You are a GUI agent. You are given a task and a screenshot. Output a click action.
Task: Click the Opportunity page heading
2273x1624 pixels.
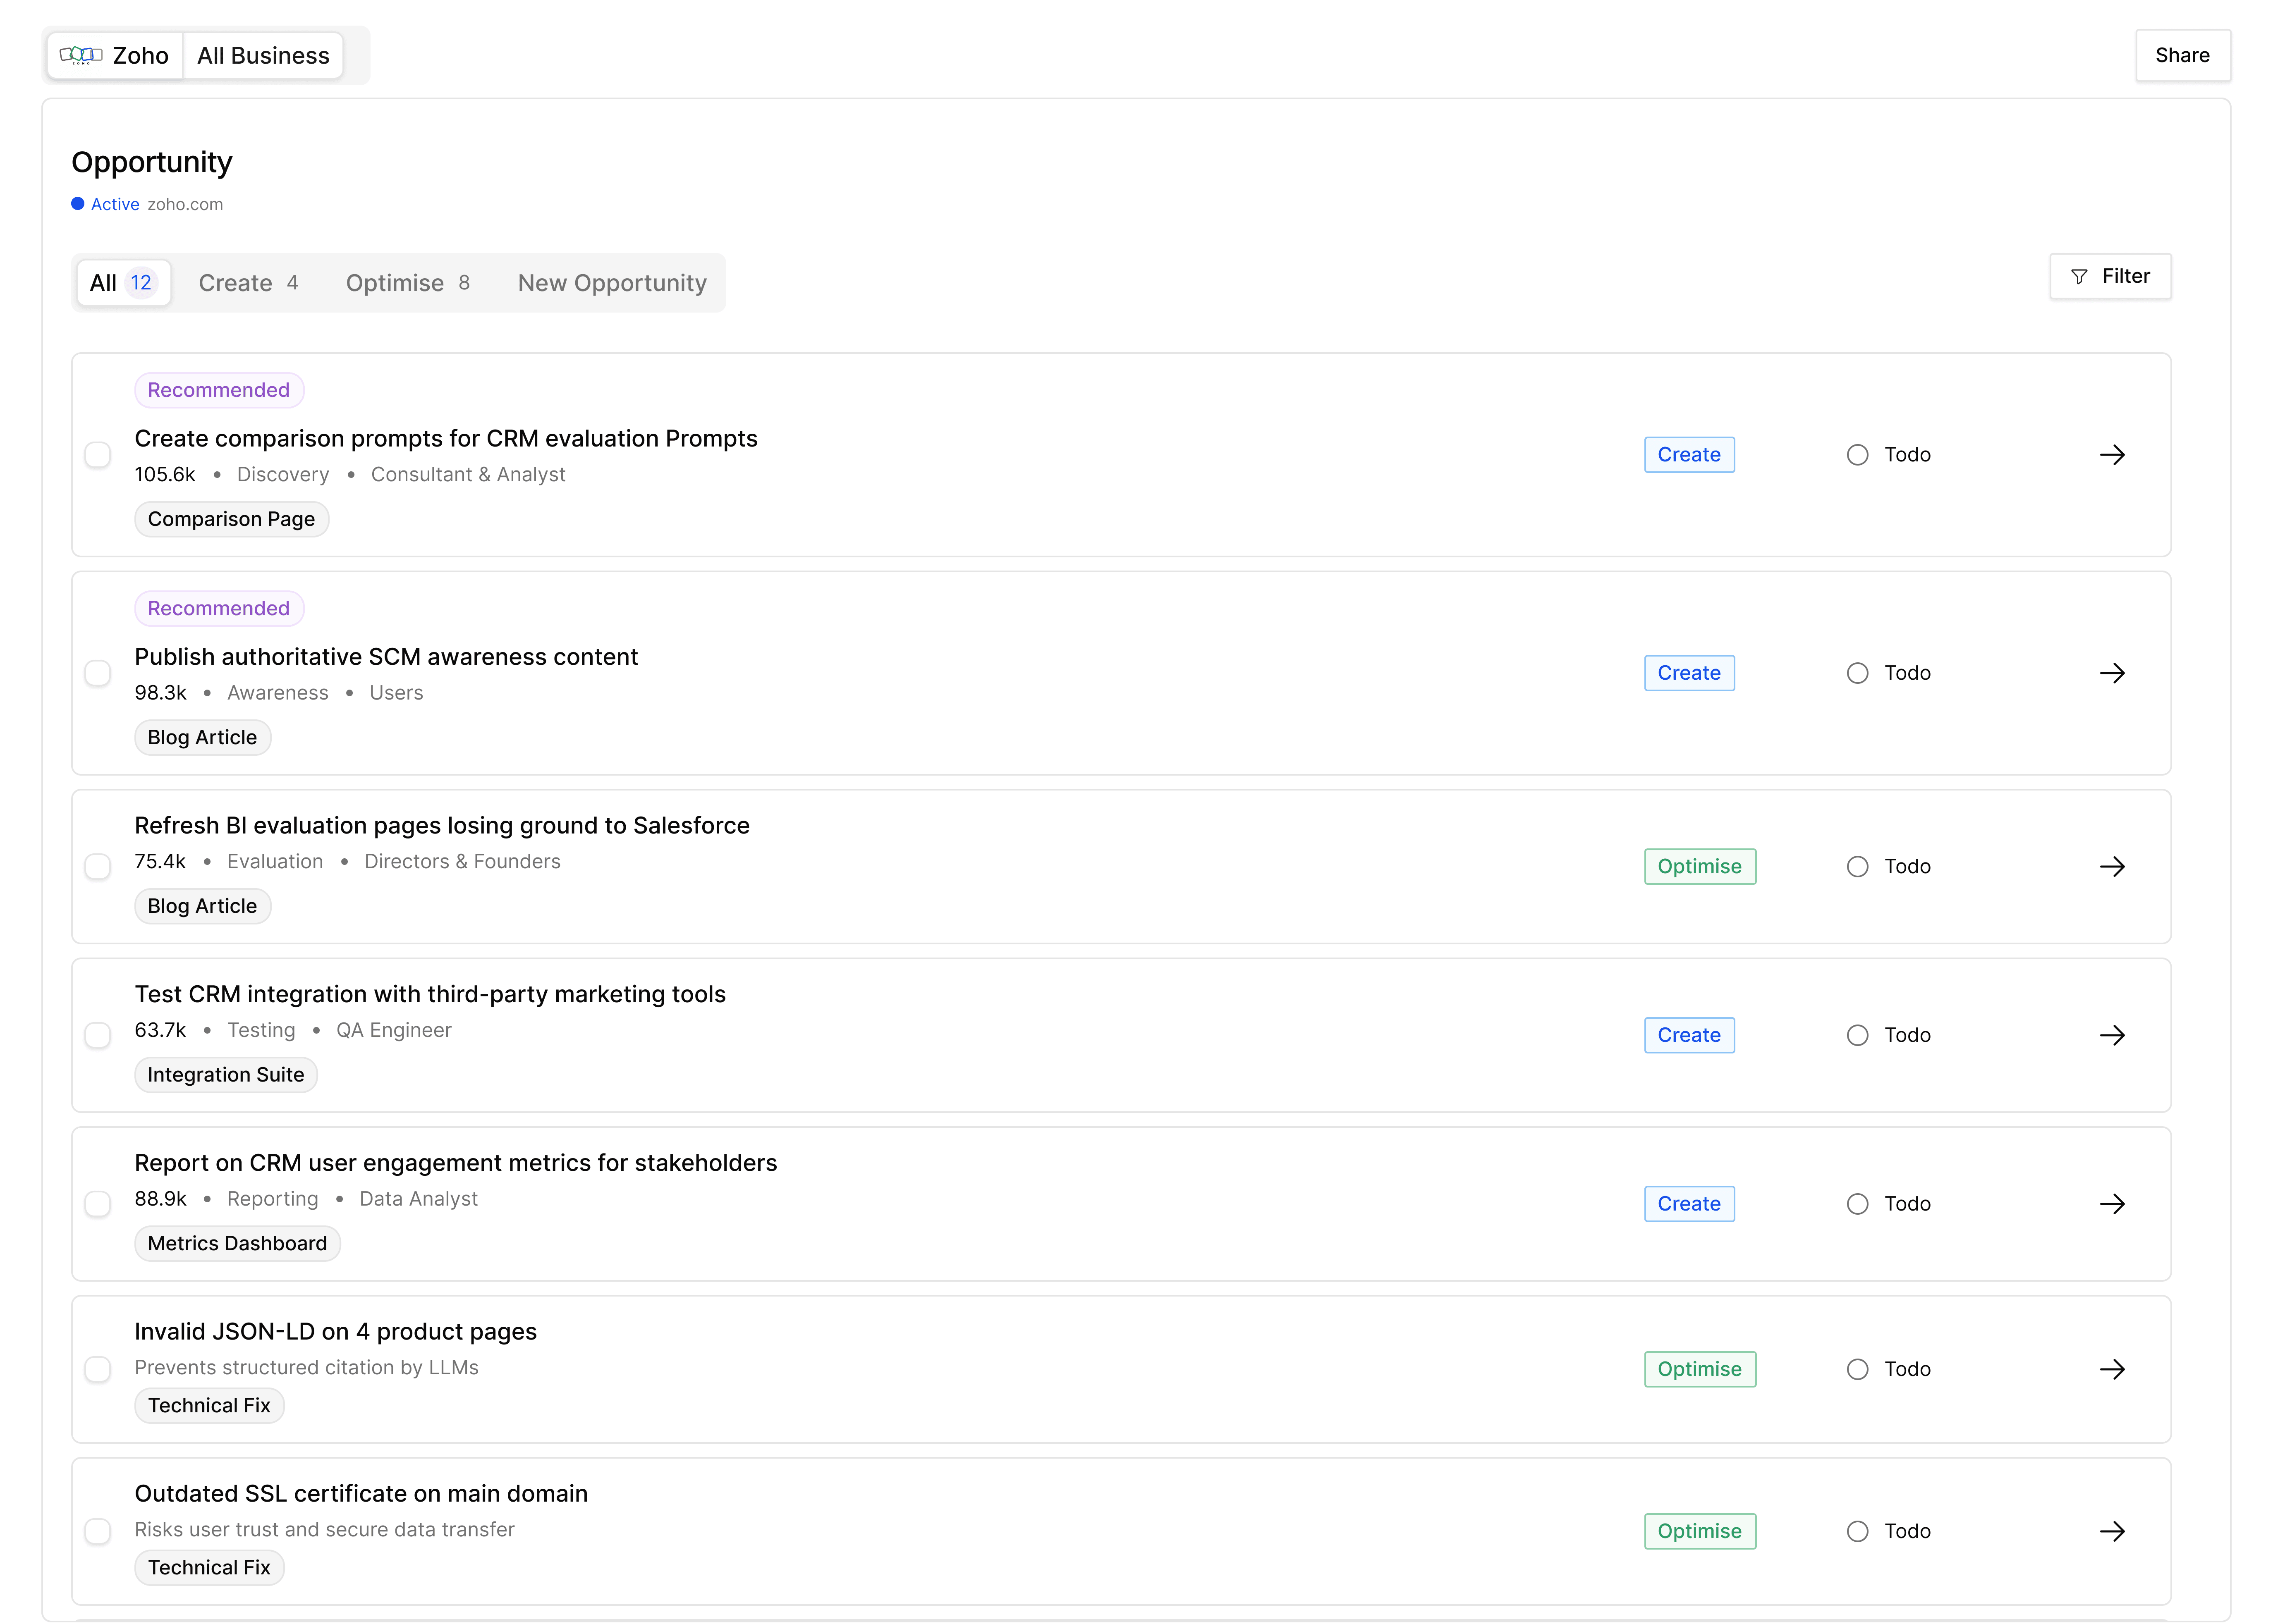(x=152, y=162)
